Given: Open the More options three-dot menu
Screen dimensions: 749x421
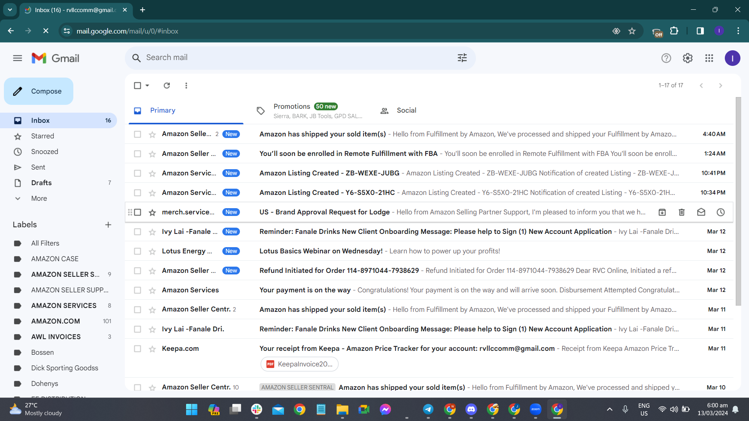Looking at the screenshot, I should pyautogui.click(x=186, y=85).
